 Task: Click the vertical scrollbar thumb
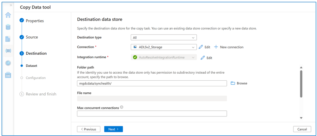pos(301,84)
